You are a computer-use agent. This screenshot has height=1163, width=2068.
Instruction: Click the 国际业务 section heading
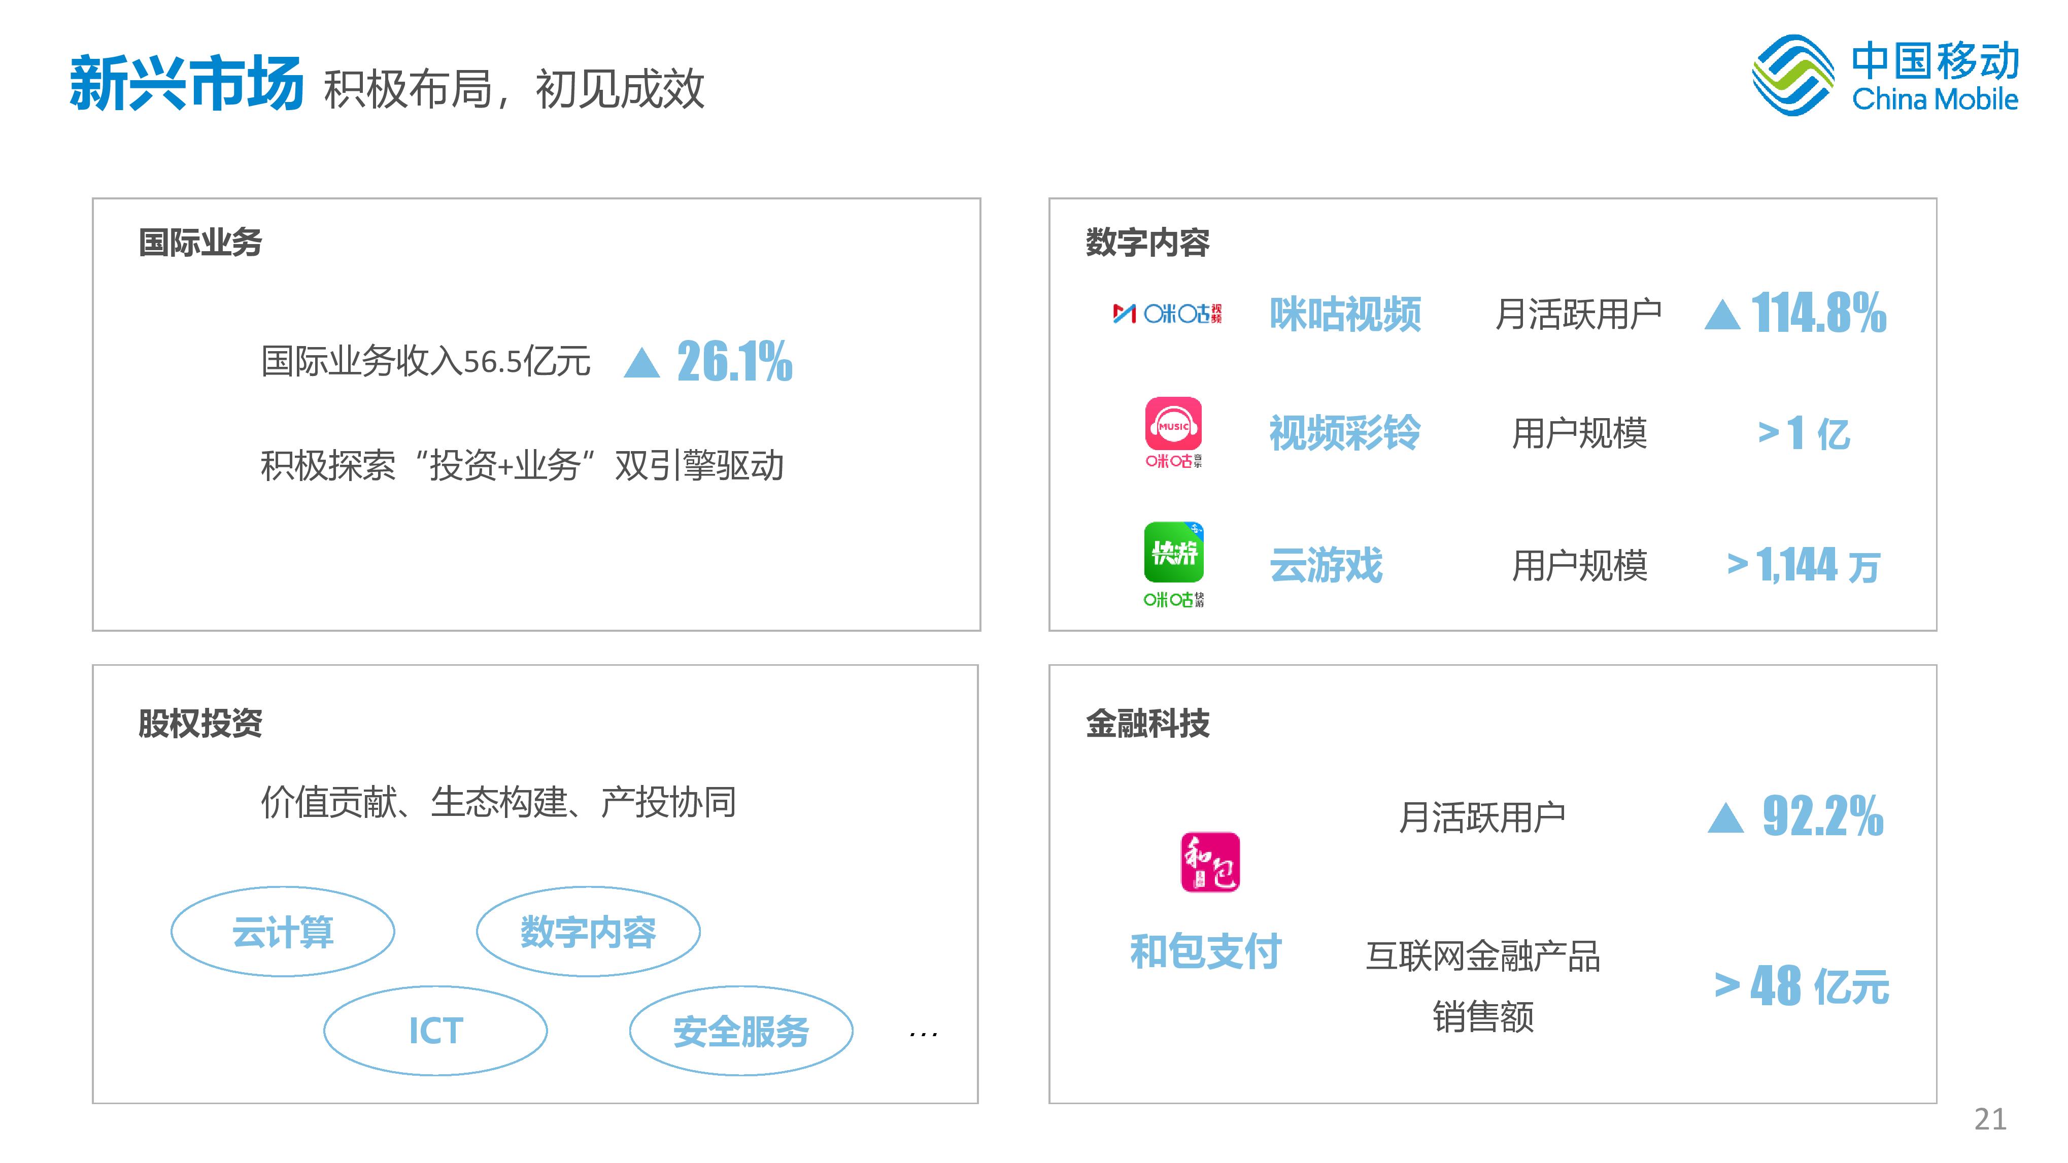[x=200, y=242]
